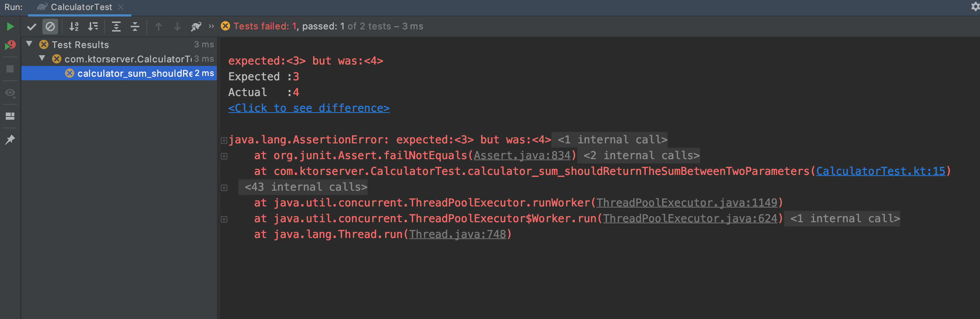Image resolution: width=980 pixels, height=319 pixels.
Task: Open the Thread.java:748 link
Action: 457,234
